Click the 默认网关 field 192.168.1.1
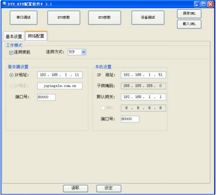 point(143,97)
